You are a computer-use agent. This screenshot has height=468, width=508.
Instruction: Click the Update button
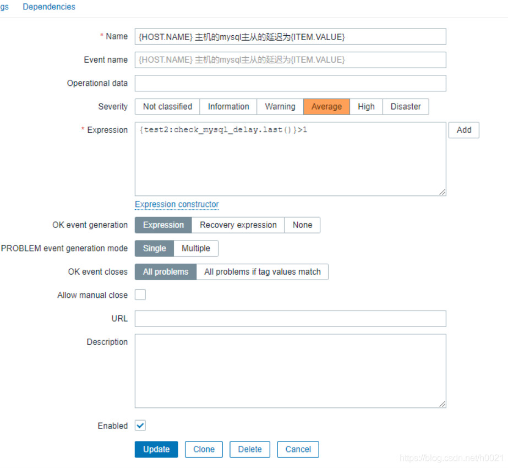click(156, 449)
